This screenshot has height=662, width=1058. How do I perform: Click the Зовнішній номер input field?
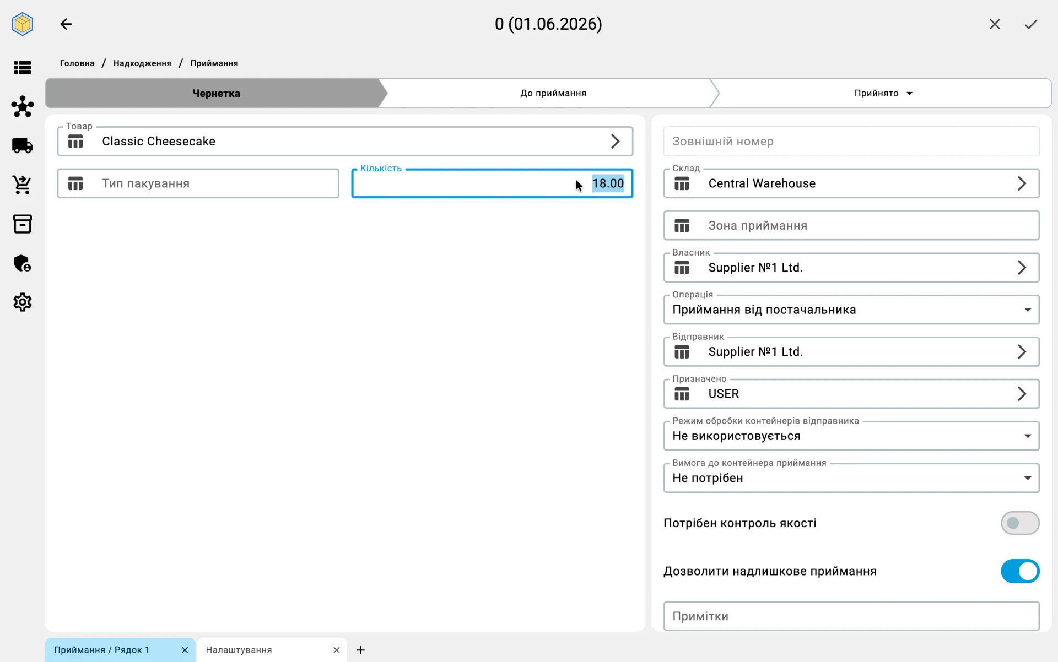pyautogui.click(x=851, y=142)
